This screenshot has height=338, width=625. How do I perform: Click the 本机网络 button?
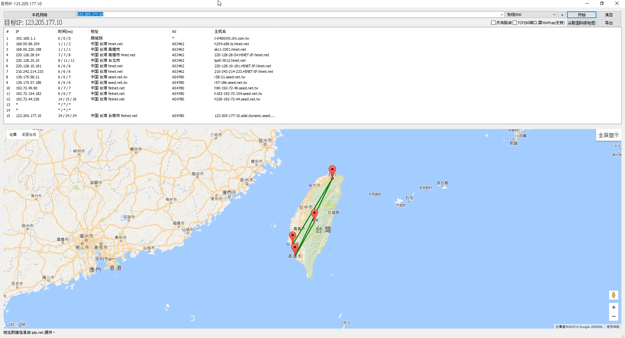pyautogui.click(x=40, y=15)
